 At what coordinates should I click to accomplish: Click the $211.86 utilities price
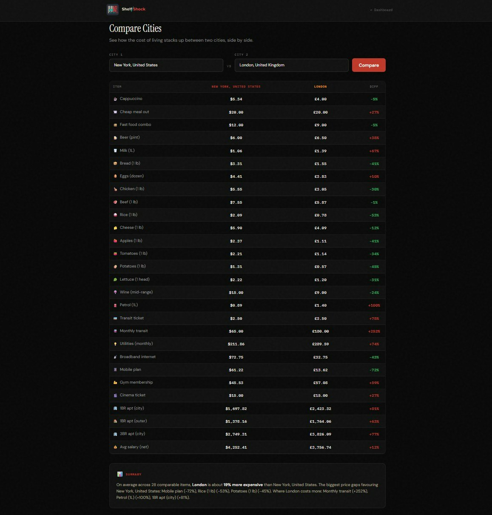point(236,344)
